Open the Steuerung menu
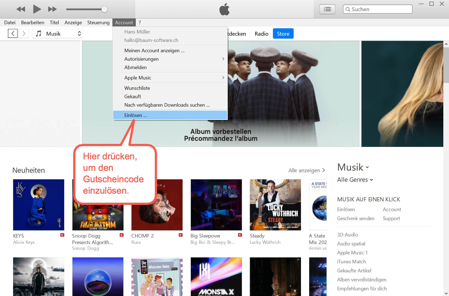The height and width of the screenshot is (296, 449). point(98,23)
